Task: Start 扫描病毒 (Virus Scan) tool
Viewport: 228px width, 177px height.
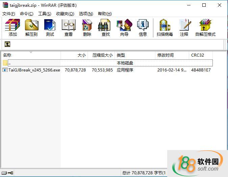Action: pos(164,28)
